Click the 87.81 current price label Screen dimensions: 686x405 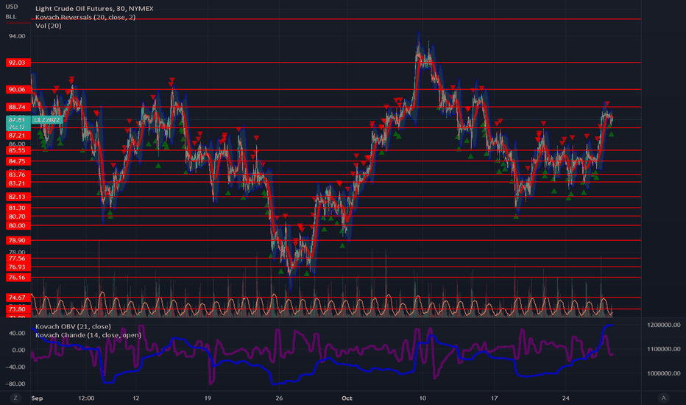click(18, 119)
